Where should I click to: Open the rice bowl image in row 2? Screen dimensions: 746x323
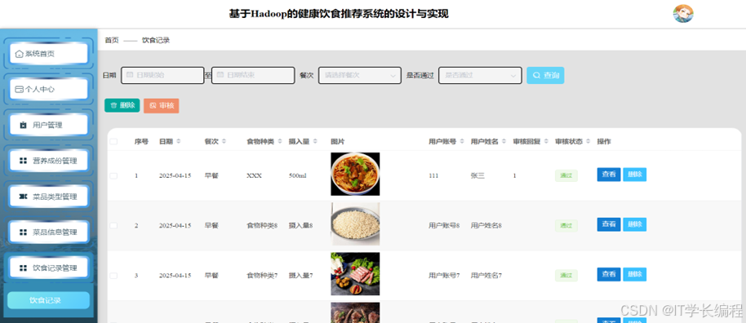pyautogui.click(x=355, y=224)
